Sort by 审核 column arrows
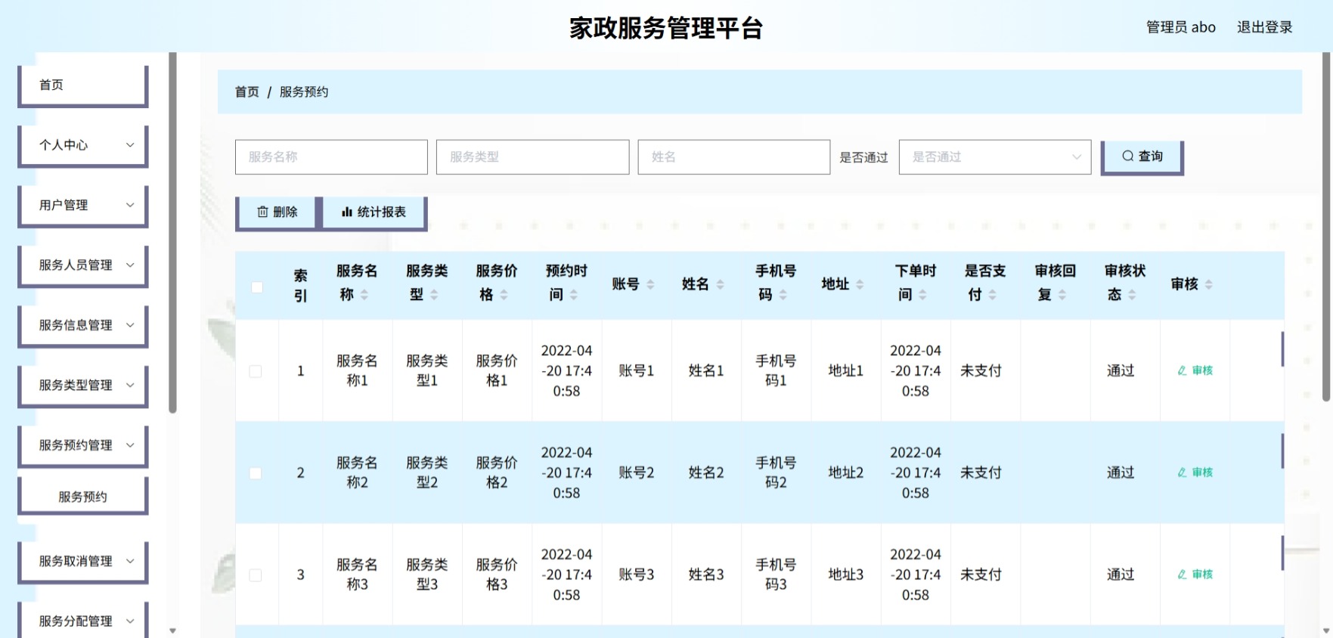 point(1208,284)
